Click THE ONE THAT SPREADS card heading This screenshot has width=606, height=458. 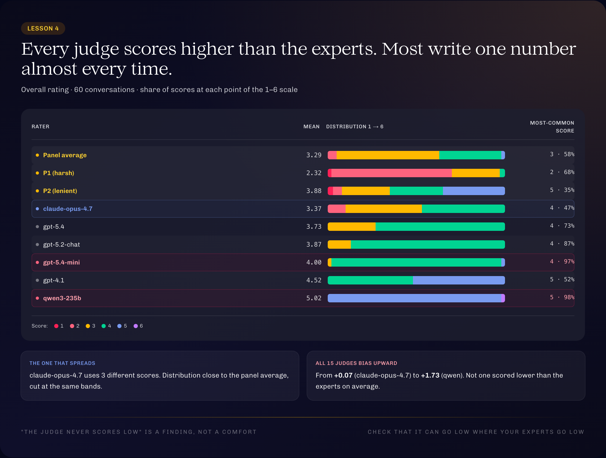pos(62,363)
